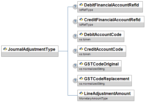Image resolution: width=150 pixels, height=102 pixels.
Task: Click the help icon beside CreditFinancialAccountRefId
Action: coord(75,21)
